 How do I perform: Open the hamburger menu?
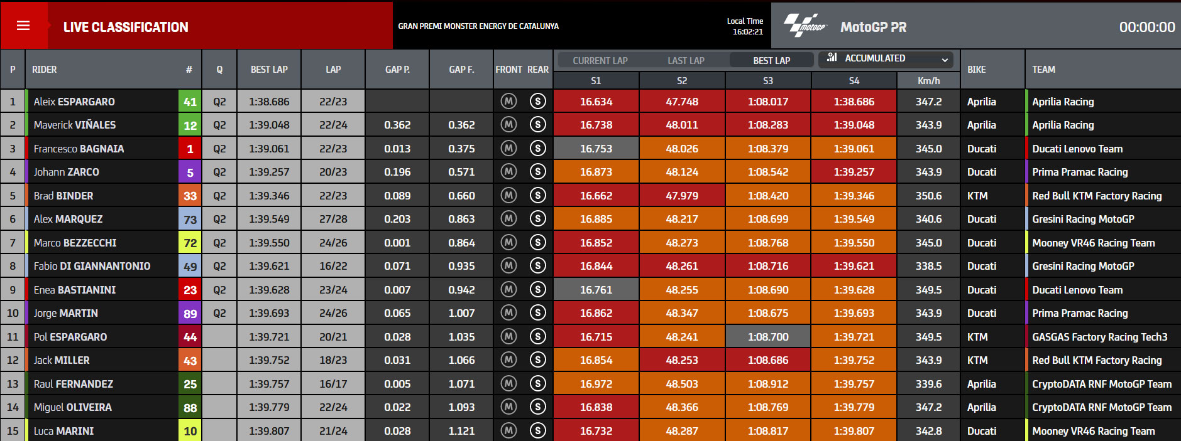pyautogui.click(x=23, y=26)
